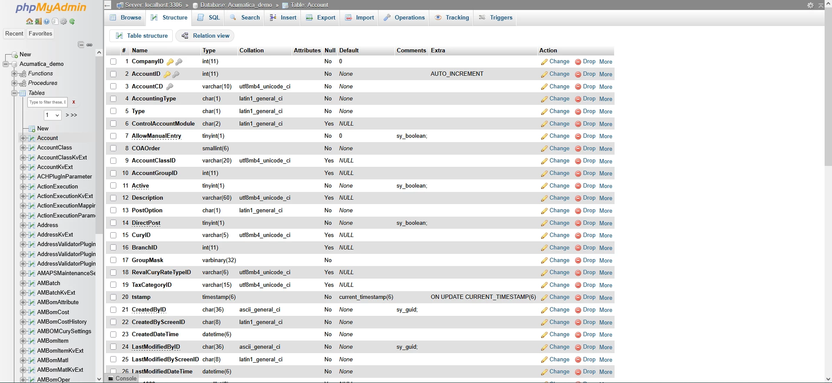Click the grey index key icon beside AccountID

coord(176,75)
